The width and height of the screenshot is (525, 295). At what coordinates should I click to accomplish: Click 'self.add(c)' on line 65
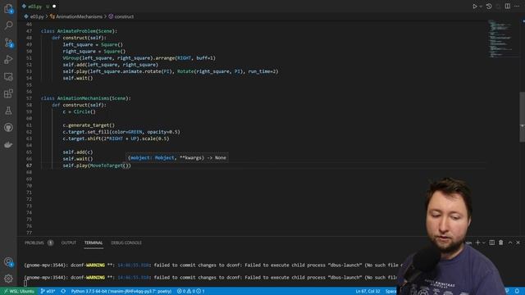pyautogui.click(x=78, y=152)
